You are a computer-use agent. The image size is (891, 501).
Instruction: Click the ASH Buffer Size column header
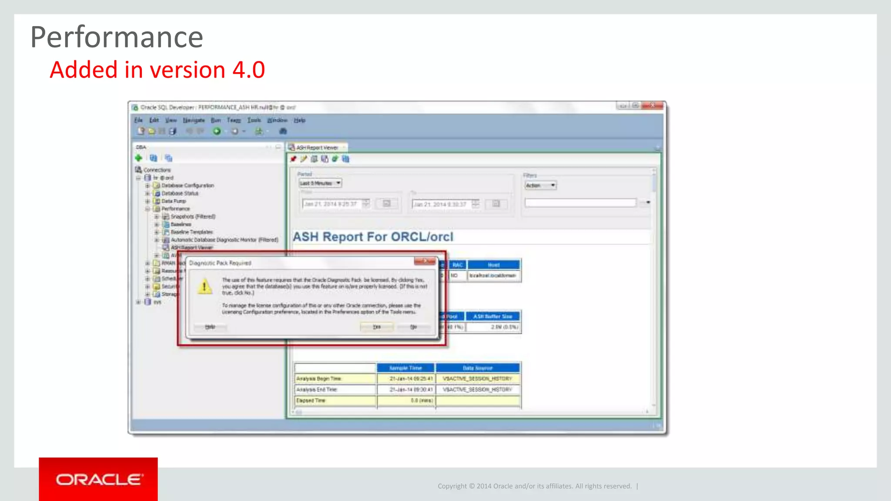493,316
